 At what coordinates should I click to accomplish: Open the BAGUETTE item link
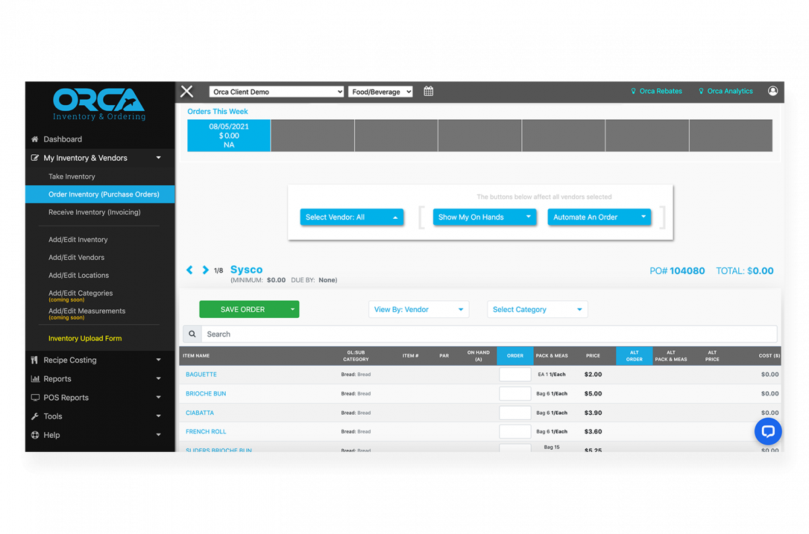201,374
